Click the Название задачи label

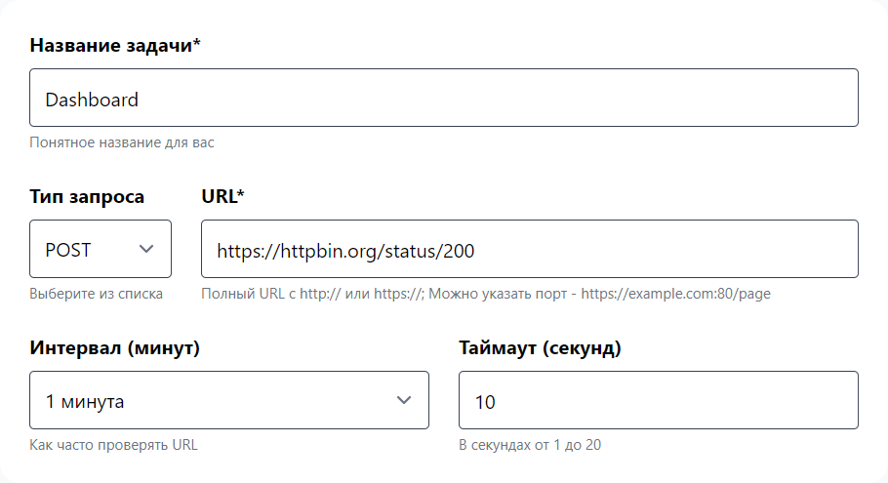point(112,45)
